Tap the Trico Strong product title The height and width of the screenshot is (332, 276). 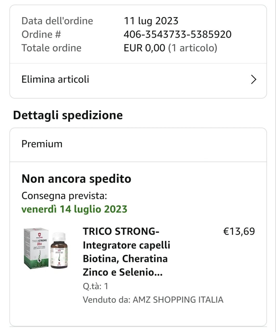[x=126, y=252]
